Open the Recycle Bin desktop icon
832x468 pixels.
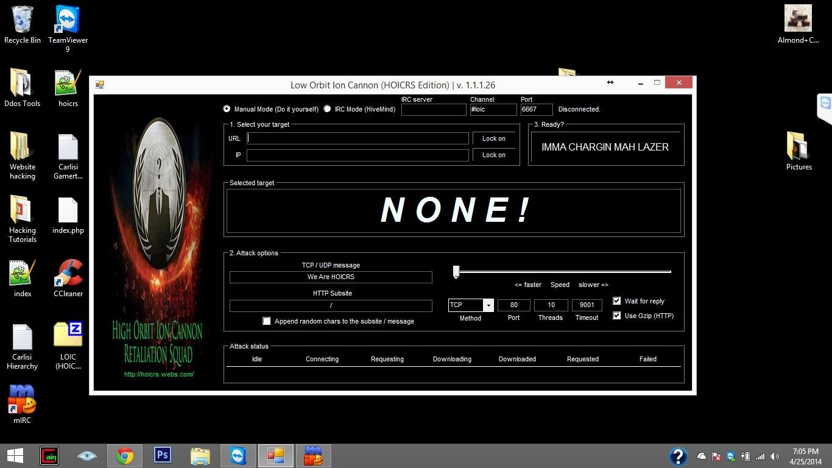pyautogui.click(x=23, y=25)
